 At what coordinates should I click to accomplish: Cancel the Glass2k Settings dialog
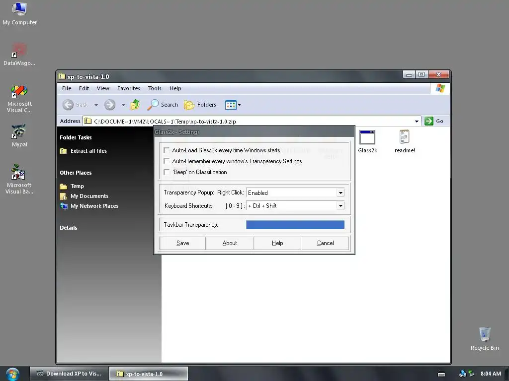click(x=325, y=243)
